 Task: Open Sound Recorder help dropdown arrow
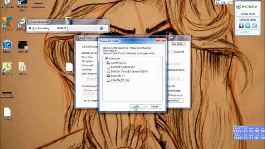pos(106,28)
